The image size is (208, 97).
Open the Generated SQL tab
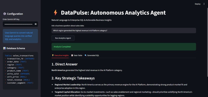tap(92, 56)
